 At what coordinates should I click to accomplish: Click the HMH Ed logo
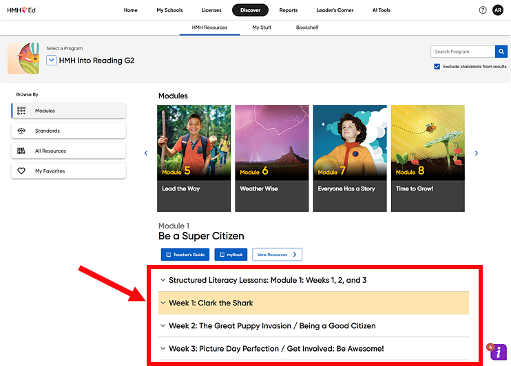pyautogui.click(x=21, y=10)
